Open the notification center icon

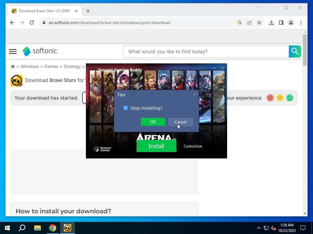point(303,228)
